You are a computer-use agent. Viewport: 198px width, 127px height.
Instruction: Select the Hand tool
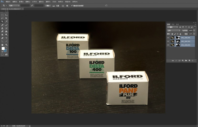pos(2,45)
